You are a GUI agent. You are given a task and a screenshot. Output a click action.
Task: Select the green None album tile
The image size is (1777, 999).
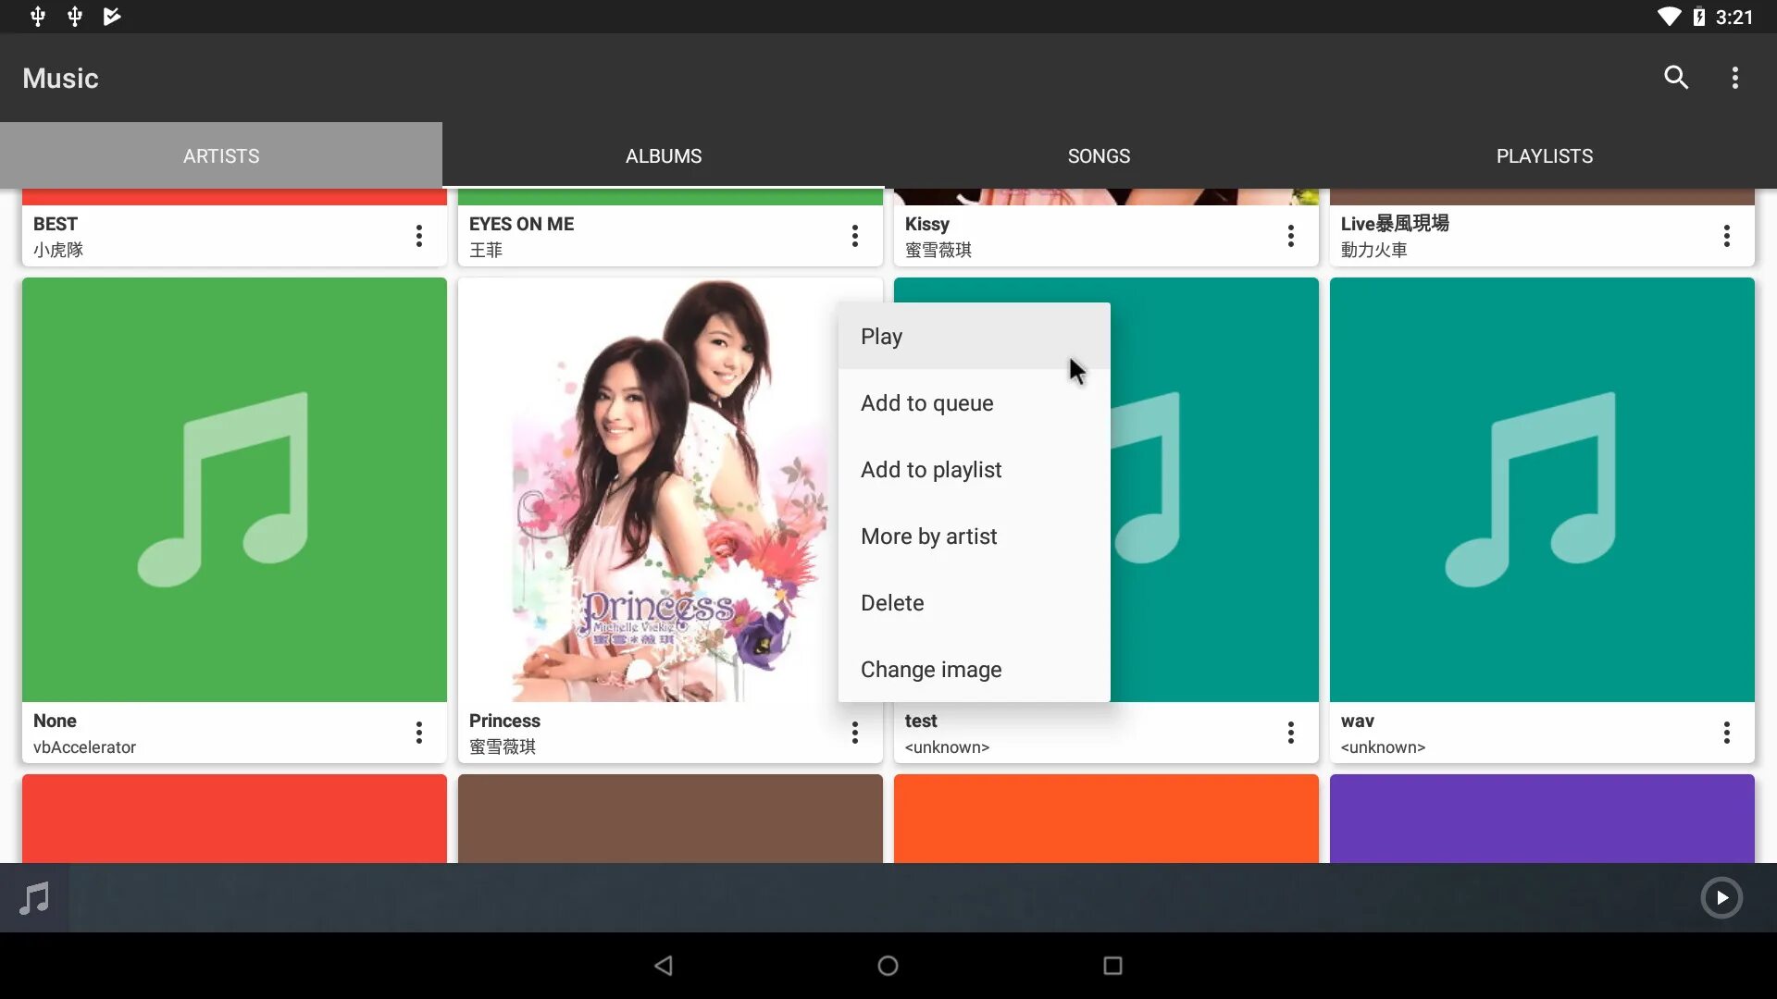click(234, 490)
